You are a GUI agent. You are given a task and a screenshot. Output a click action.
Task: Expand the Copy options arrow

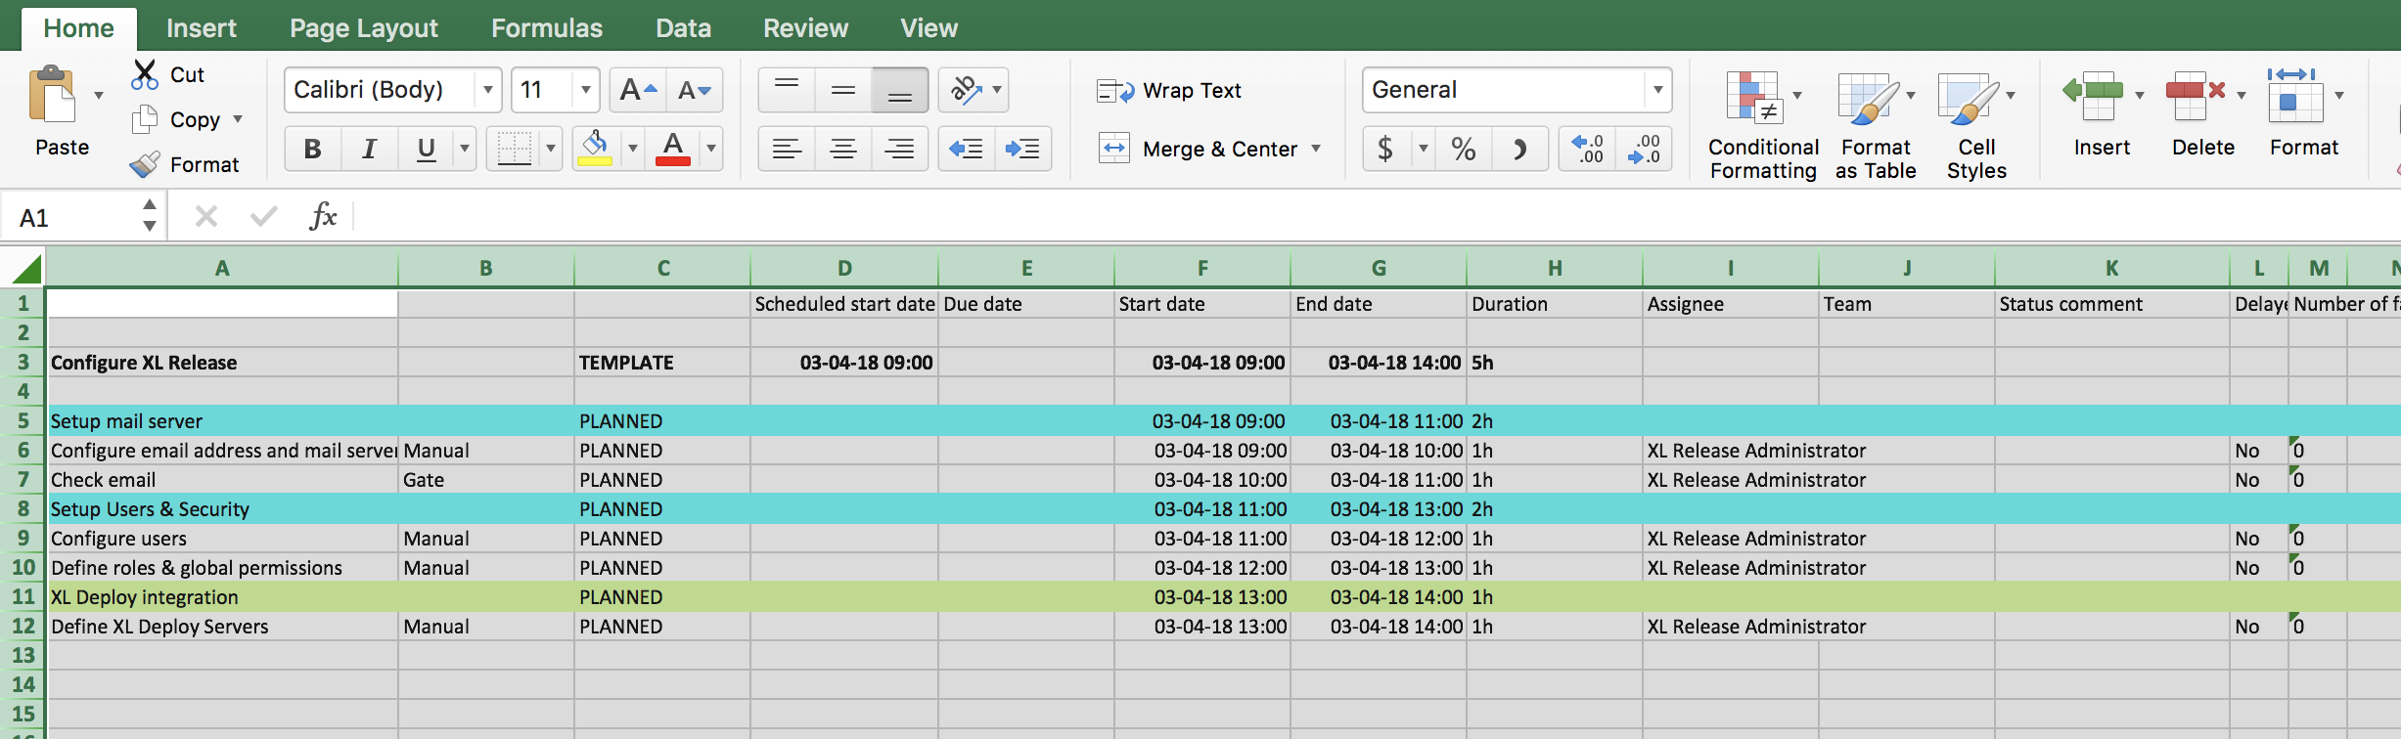click(x=238, y=119)
